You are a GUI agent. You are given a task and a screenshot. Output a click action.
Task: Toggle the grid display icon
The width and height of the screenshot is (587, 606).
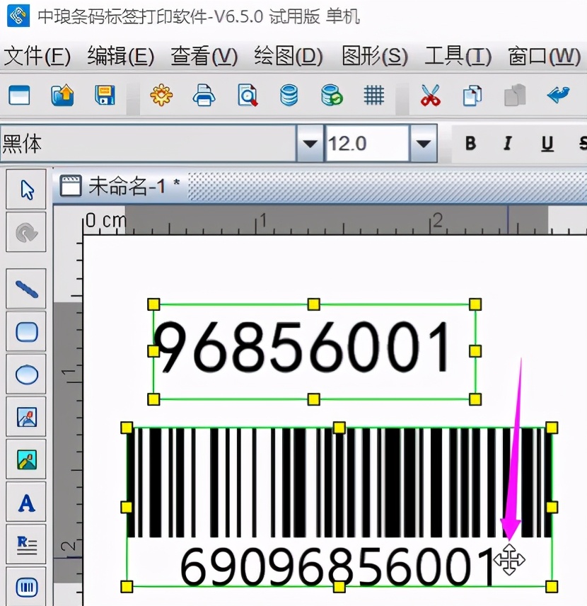click(x=374, y=95)
